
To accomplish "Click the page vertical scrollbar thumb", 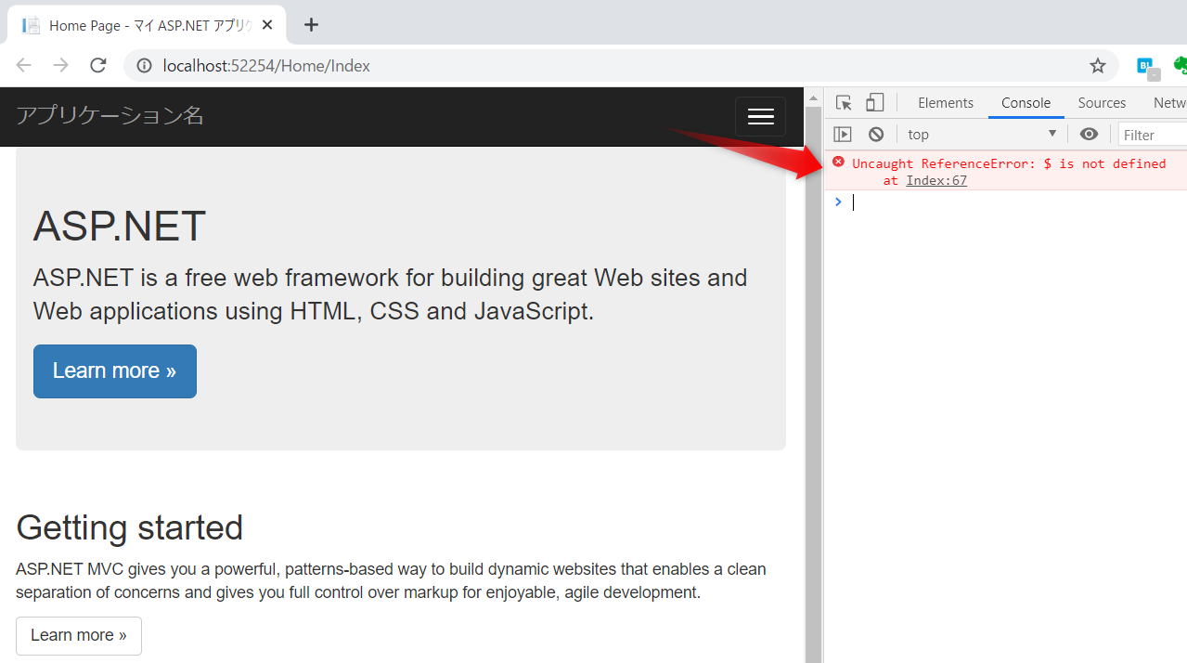I will (x=813, y=384).
